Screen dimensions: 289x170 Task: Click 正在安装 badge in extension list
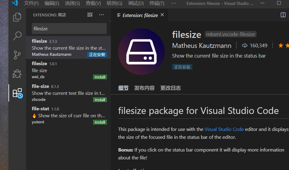point(97,55)
